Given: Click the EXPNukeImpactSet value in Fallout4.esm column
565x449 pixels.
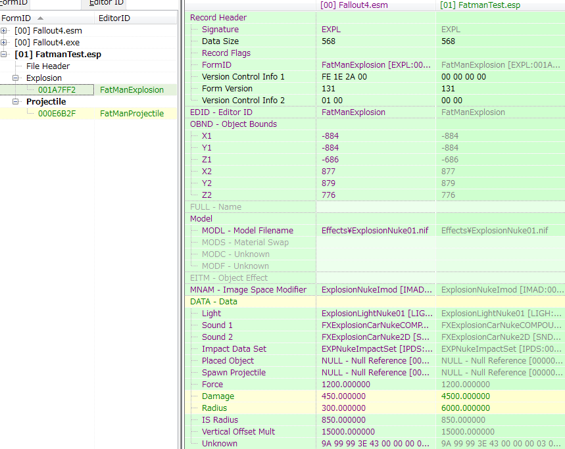Looking at the screenshot, I should [x=377, y=349].
